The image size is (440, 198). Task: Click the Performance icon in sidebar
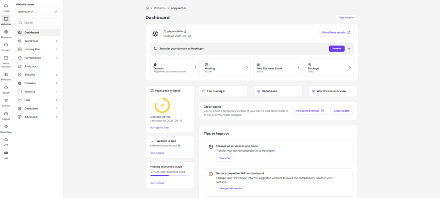pos(19,58)
